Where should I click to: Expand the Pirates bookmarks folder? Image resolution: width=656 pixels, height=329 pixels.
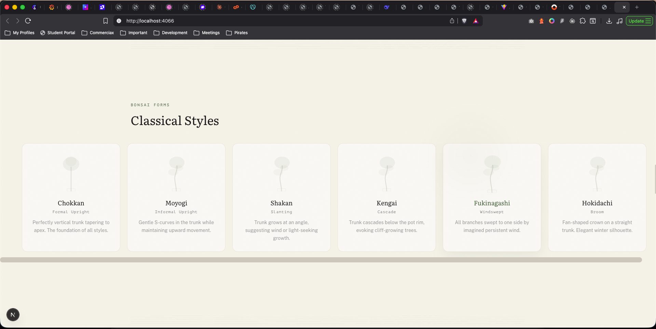pos(237,33)
